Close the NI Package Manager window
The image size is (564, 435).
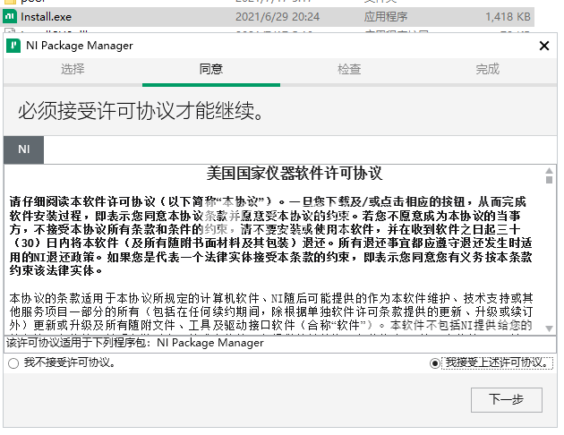click(544, 46)
